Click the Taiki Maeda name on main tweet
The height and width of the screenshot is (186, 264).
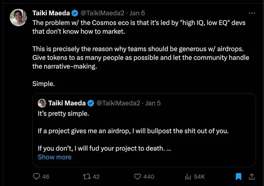[x=51, y=13]
